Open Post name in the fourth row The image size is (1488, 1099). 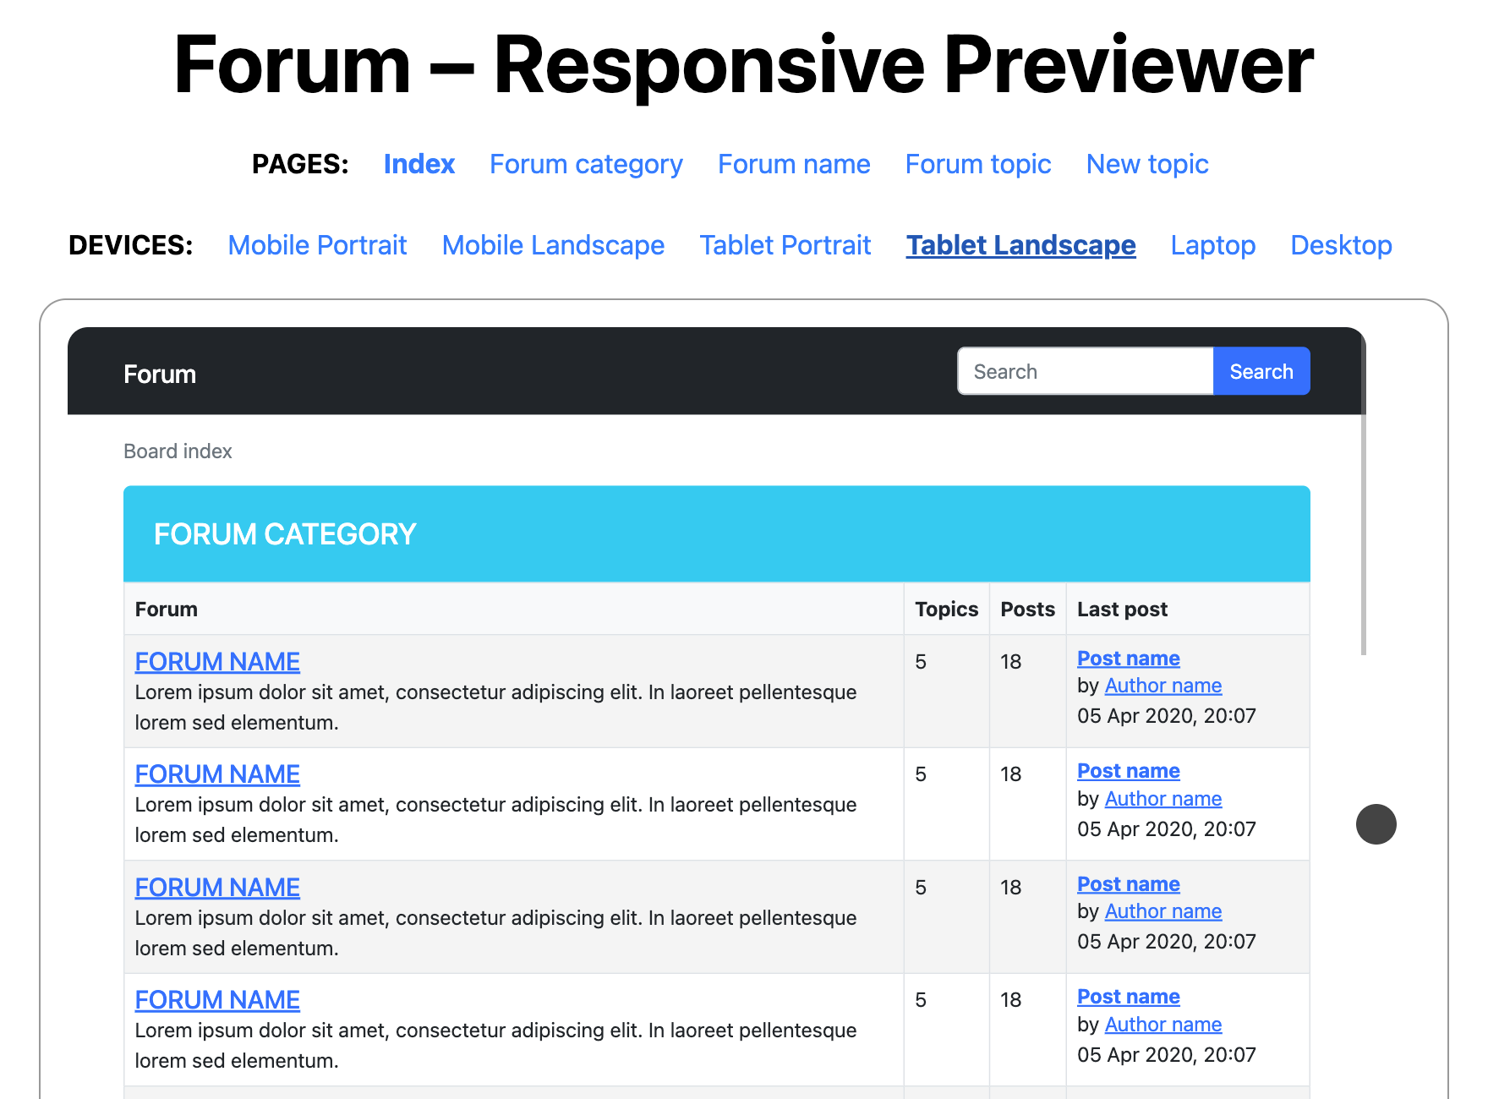(1129, 997)
